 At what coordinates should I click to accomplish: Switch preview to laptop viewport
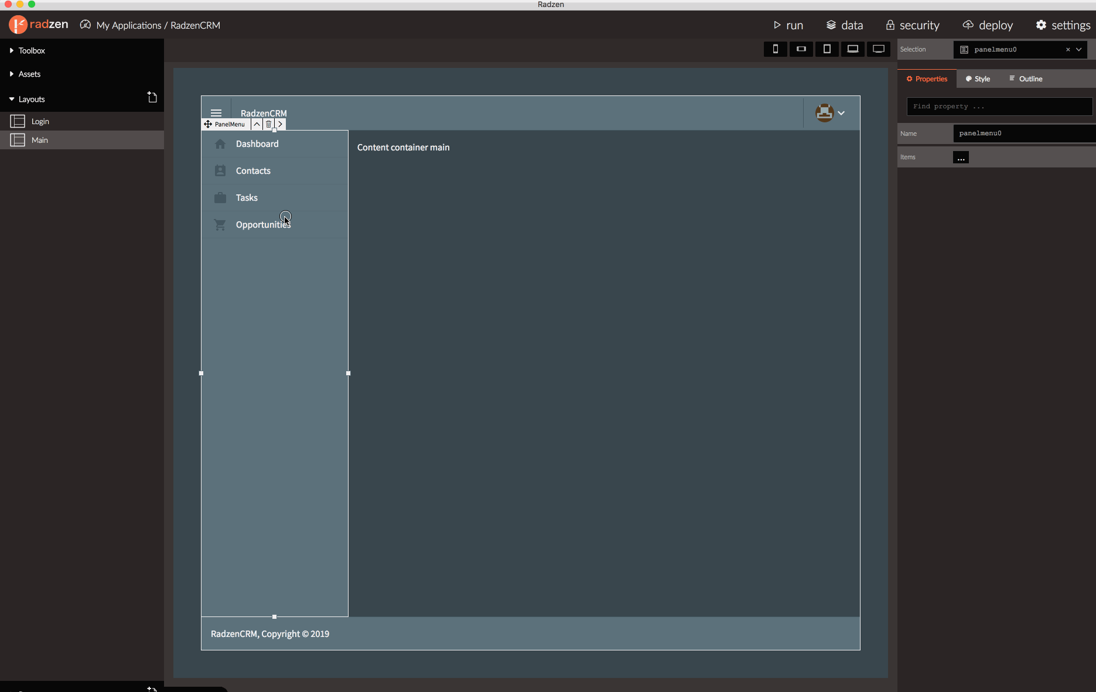[x=853, y=49]
